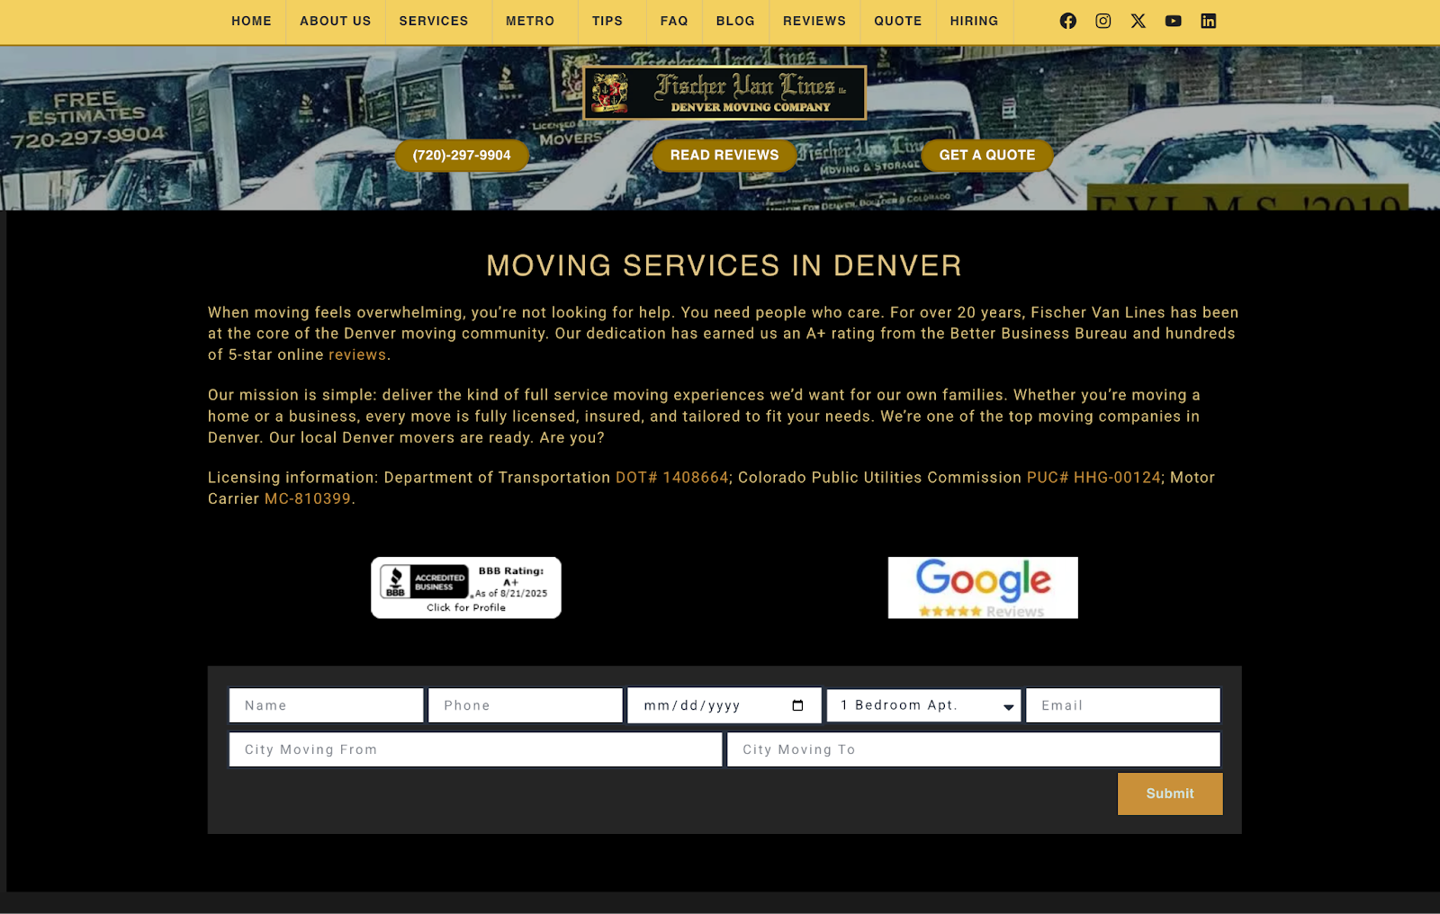
Task: Call using the (720)-297-9904 button
Action: point(462,155)
